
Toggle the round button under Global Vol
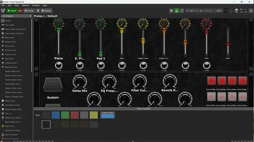(164, 65)
